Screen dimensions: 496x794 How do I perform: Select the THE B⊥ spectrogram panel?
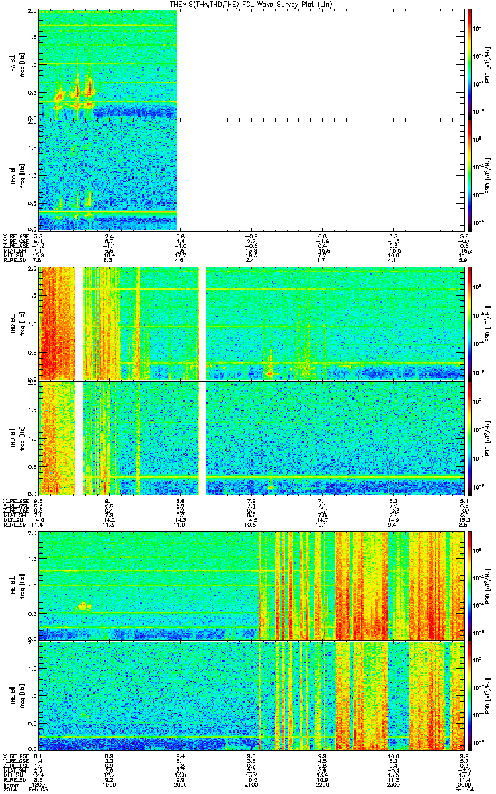[252, 586]
